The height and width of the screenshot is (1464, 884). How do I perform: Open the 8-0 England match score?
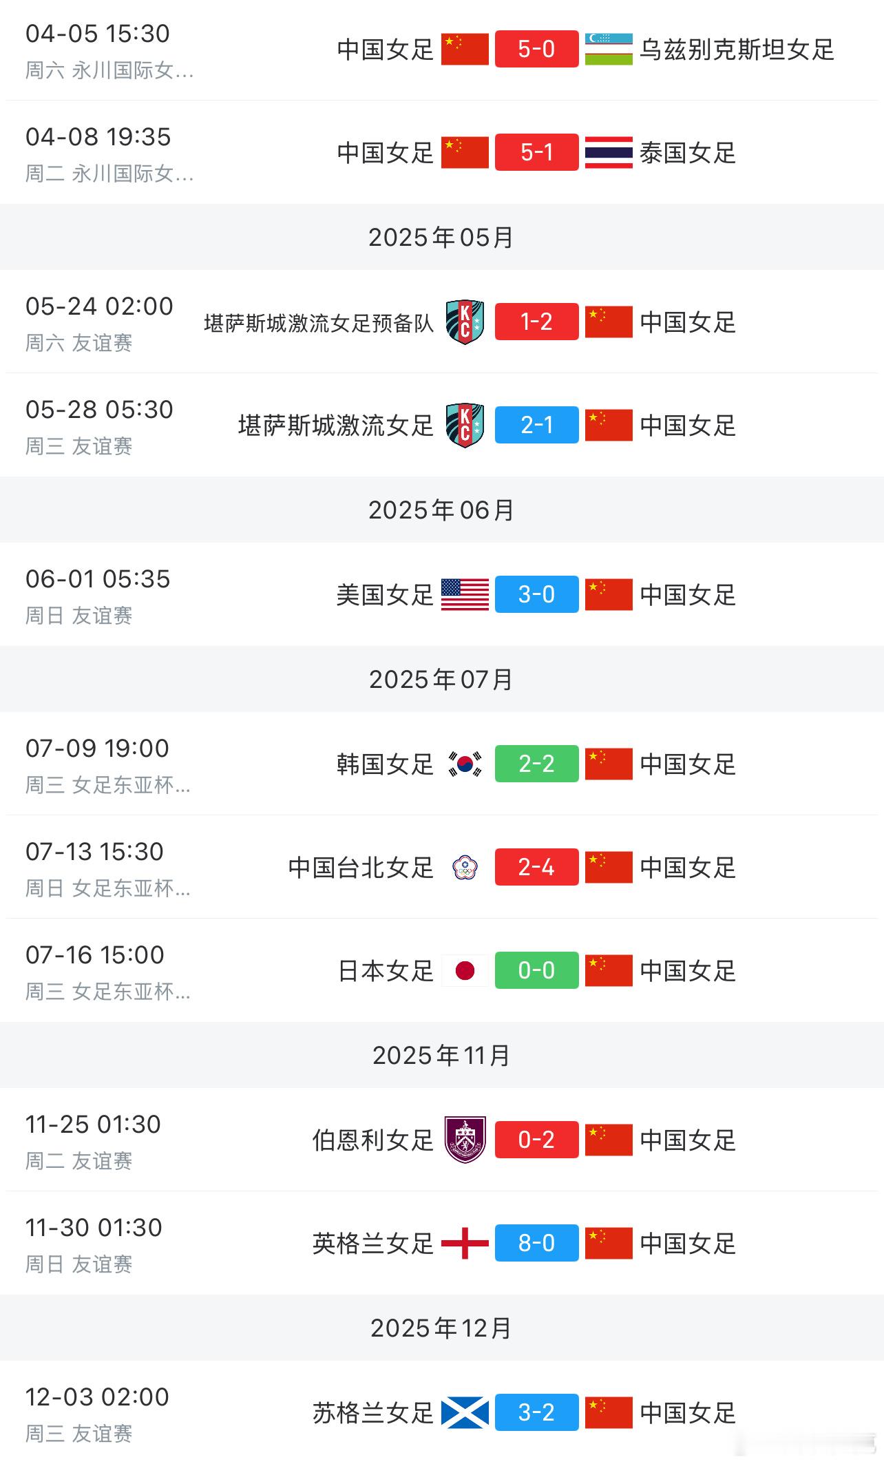coord(536,1243)
